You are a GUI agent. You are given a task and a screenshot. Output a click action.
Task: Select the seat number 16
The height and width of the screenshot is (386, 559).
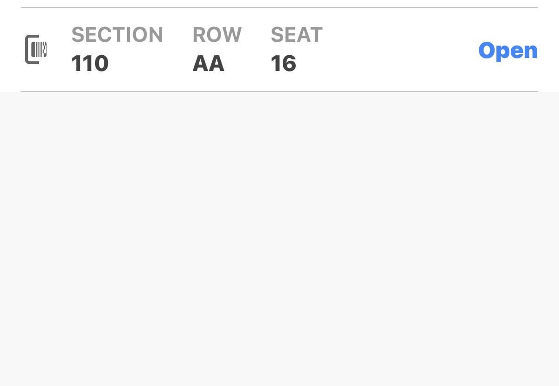point(283,64)
